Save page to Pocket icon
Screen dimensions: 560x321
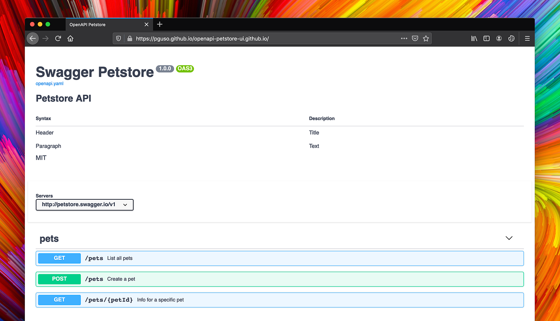(x=415, y=38)
